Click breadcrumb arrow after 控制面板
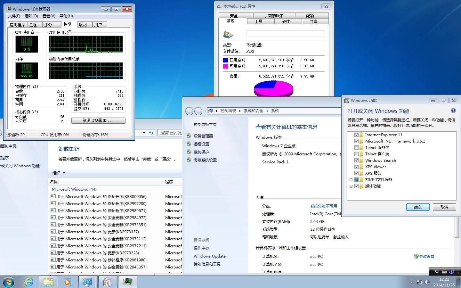The width and height of the screenshot is (461, 288). [240, 111]
